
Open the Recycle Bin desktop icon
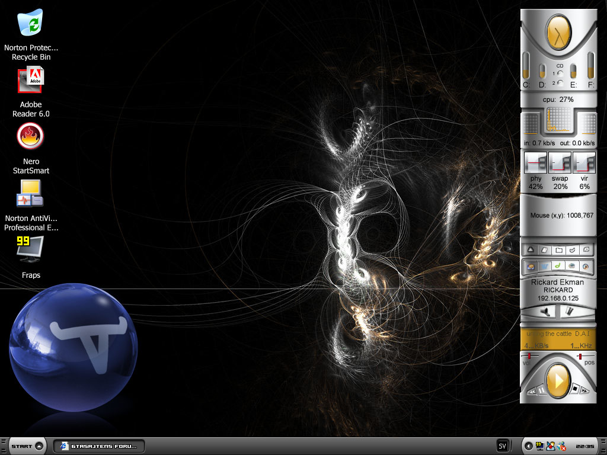[31, 23]
